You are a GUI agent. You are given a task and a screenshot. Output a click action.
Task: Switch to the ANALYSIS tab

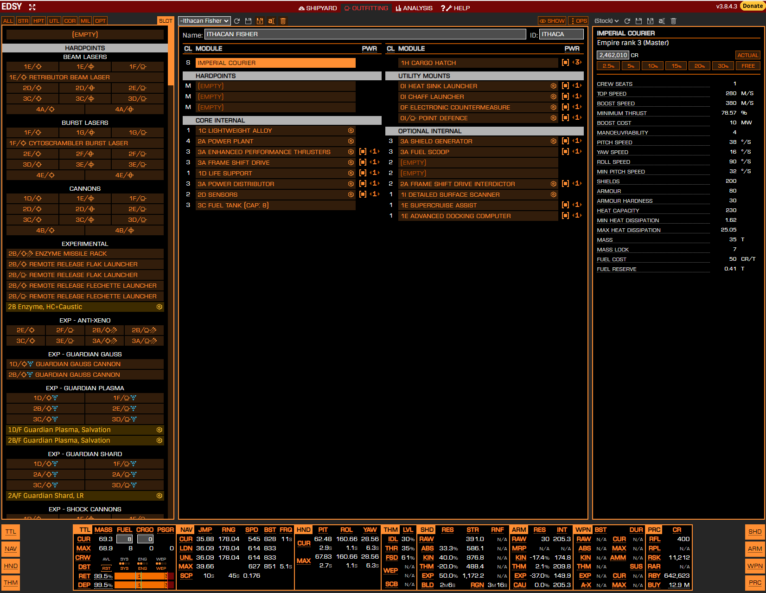(414, 8)
